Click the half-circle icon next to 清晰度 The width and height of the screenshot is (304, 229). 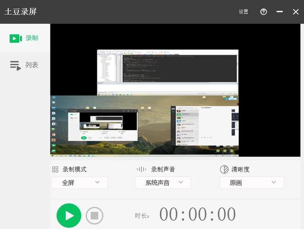tap(224, 169)
